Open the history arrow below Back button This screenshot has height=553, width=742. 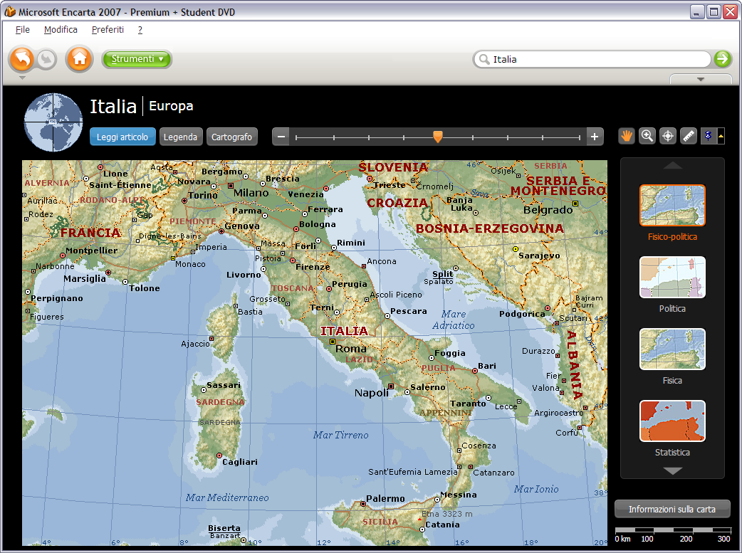coord(22,78)
